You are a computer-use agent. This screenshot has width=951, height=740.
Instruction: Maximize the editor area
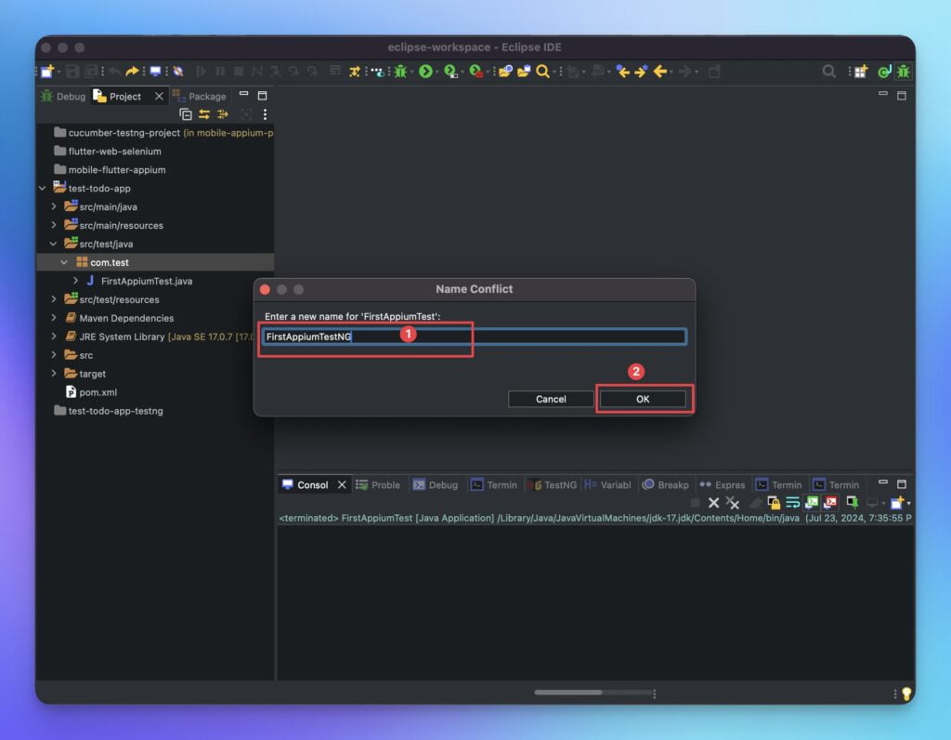coord(902,96)
